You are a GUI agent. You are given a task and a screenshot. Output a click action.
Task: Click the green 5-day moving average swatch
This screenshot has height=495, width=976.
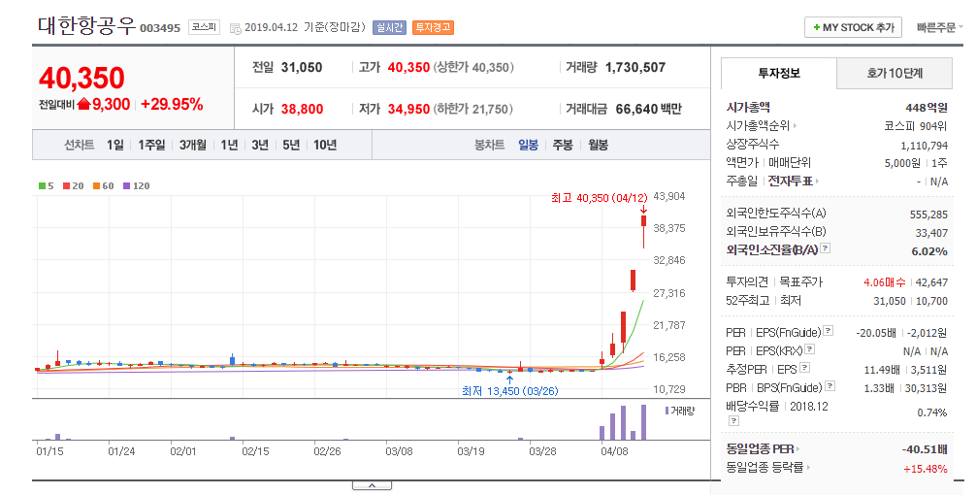click(42, 185)
